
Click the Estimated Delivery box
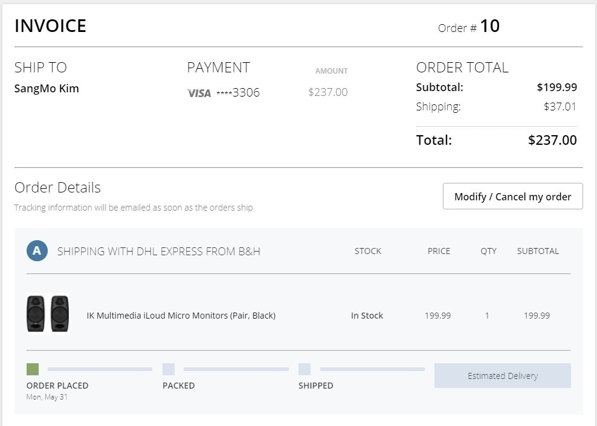coord(502,376)
